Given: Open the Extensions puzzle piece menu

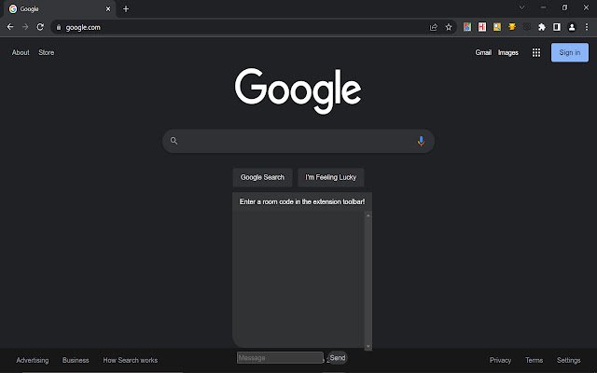Looking at the screenshot, I should click(x=542, y=27).
